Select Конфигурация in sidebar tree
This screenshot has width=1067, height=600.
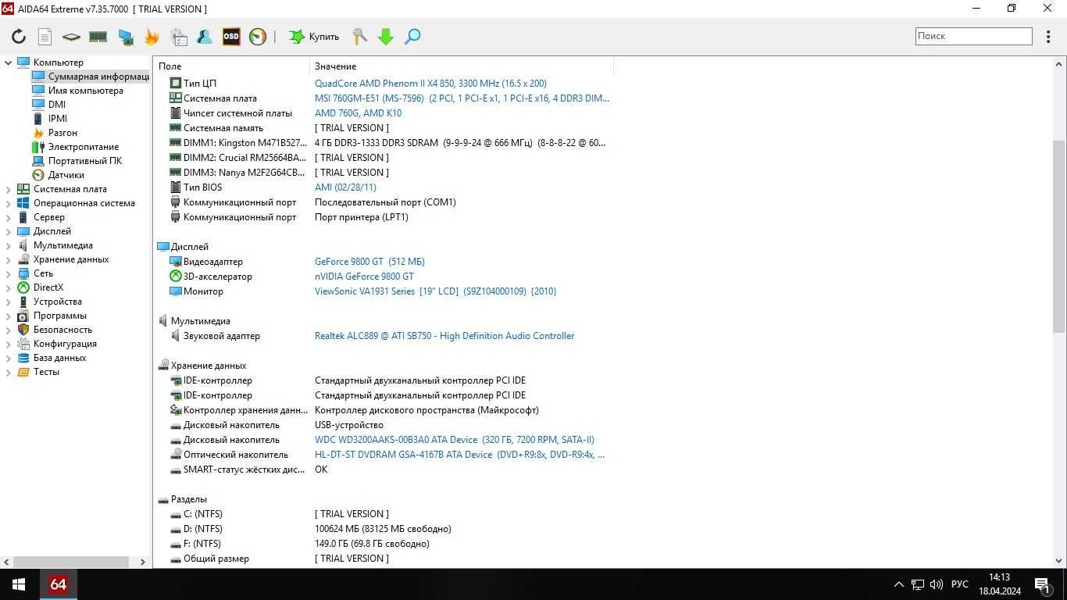tap(57, 344)
